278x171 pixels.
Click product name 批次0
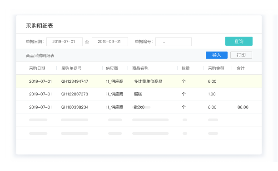click(x=139, y=107)
